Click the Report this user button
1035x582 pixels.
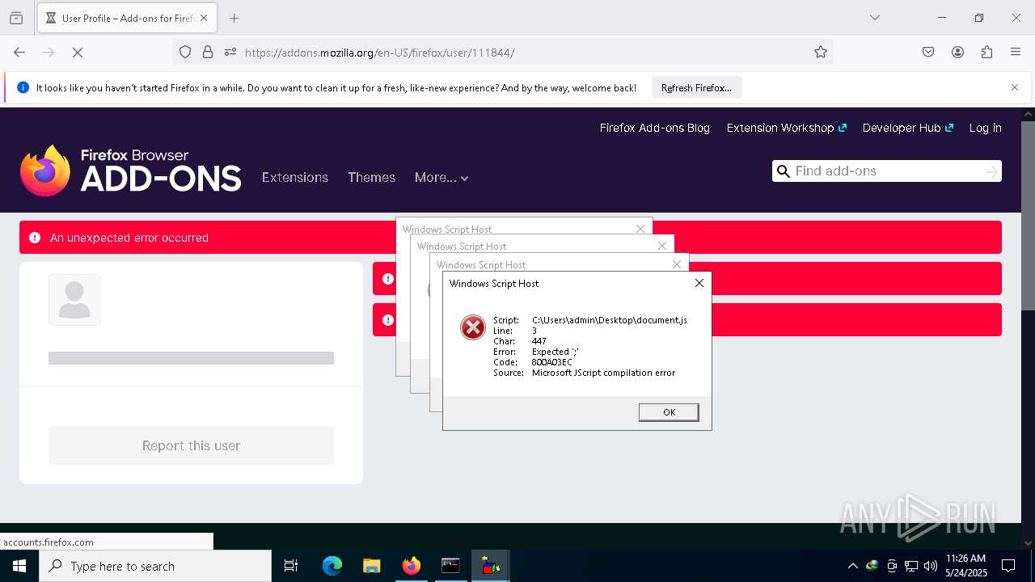[x=191, y=445]
